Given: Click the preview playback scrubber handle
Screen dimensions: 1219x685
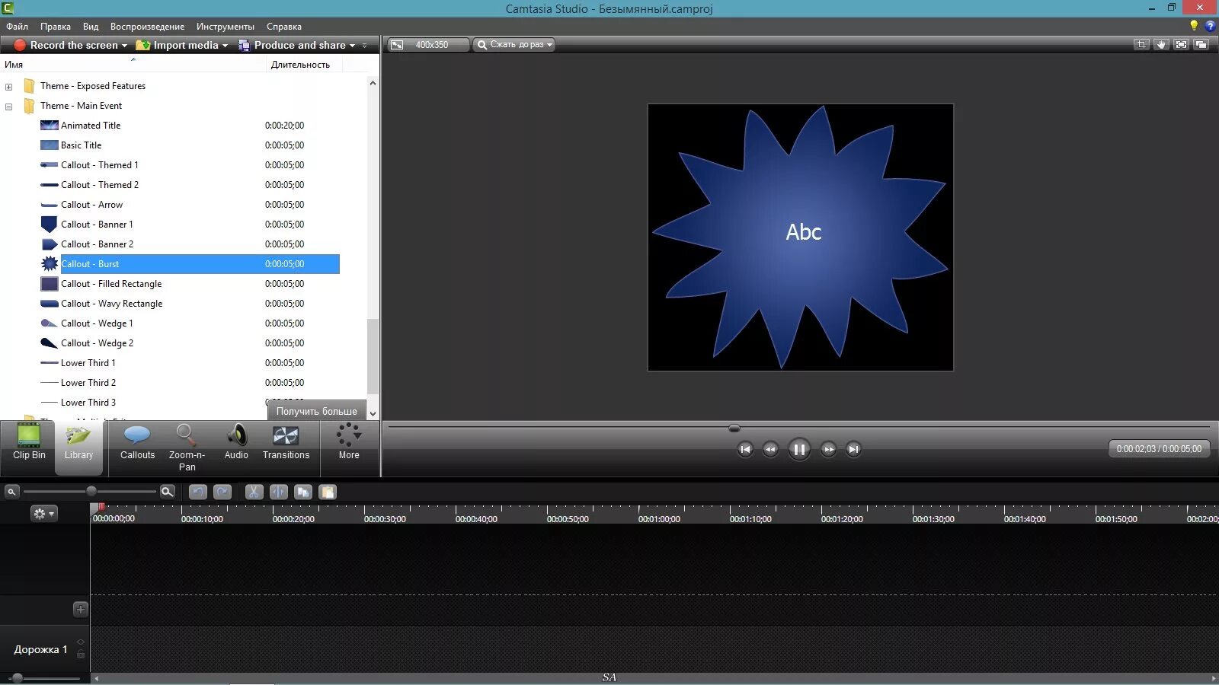Looking at the screenshot, I should 734,428.
